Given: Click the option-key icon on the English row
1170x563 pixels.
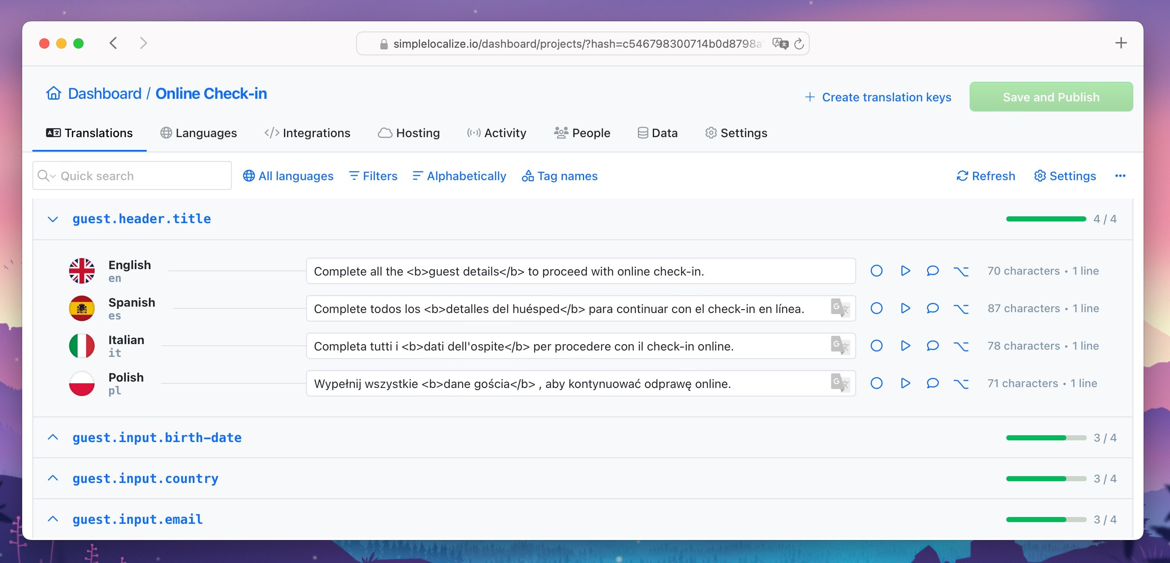Looking at the screenshot, I should [961, 271].
